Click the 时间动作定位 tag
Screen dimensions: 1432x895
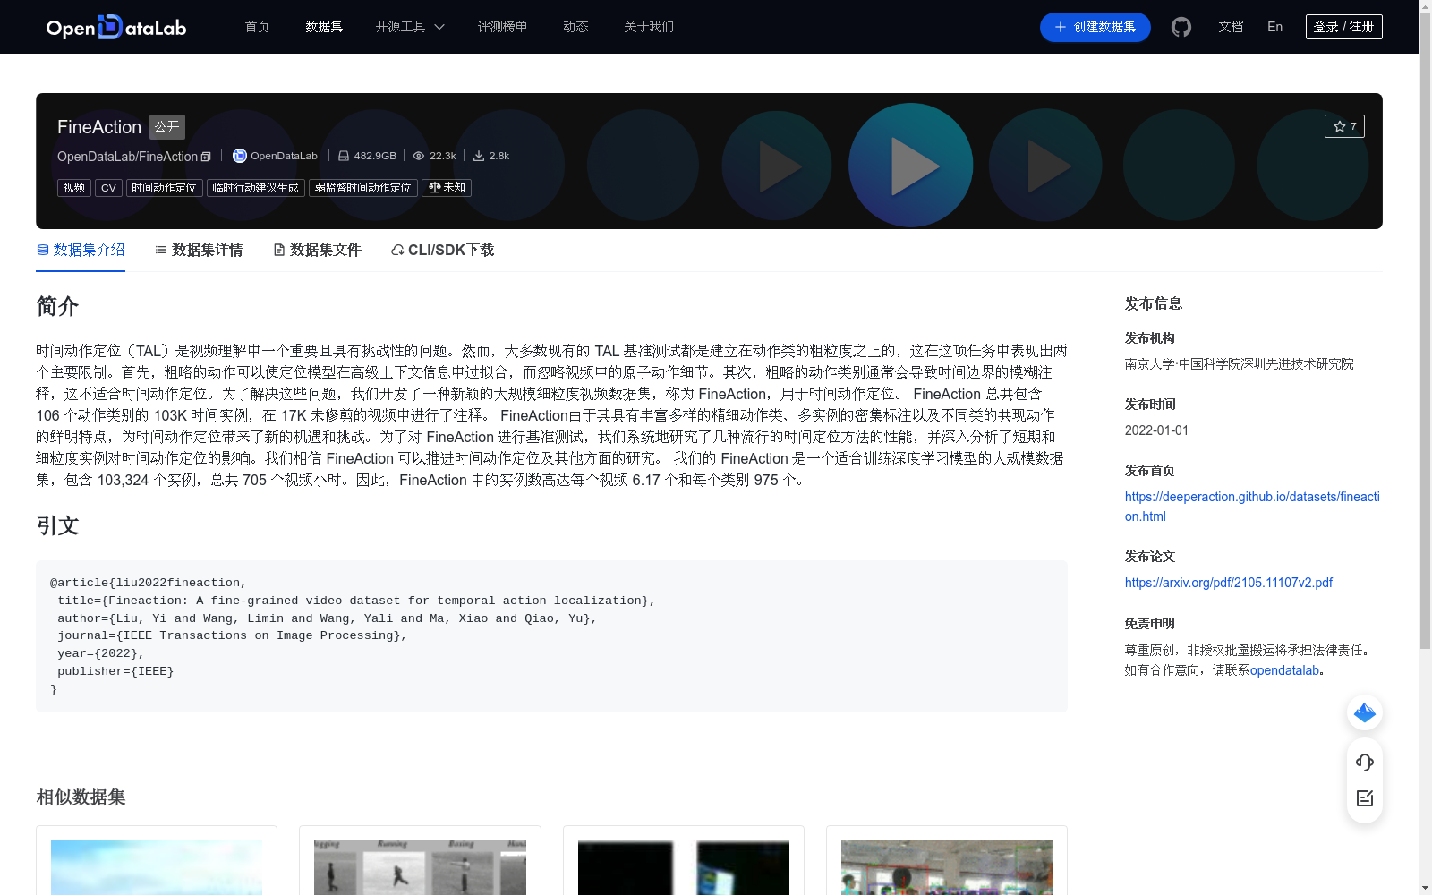164,188
